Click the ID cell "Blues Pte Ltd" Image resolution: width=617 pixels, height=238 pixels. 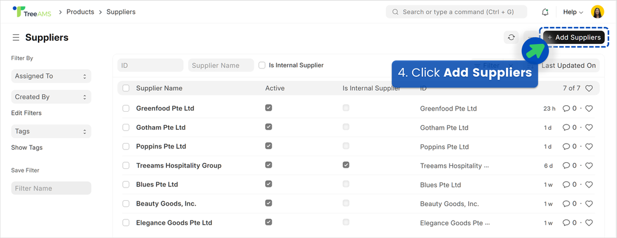pyautogui.click(x=440, y=185)
